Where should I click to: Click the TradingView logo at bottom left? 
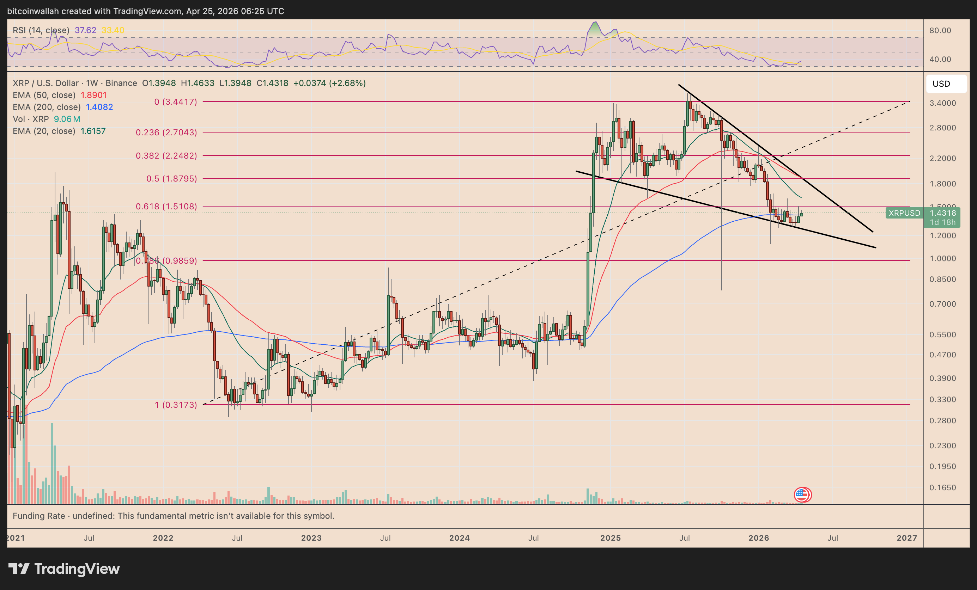click(64, 569)
